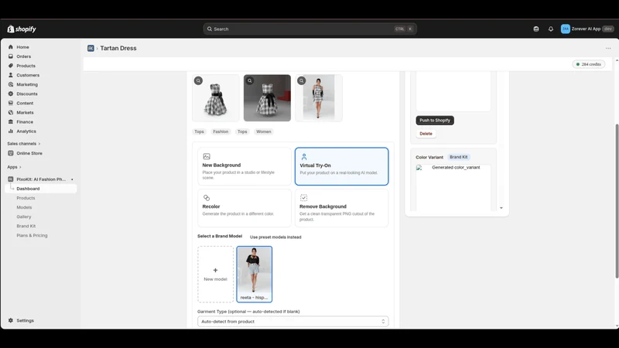Open PixoKit AI Fashion app

(x=41, y=179)
